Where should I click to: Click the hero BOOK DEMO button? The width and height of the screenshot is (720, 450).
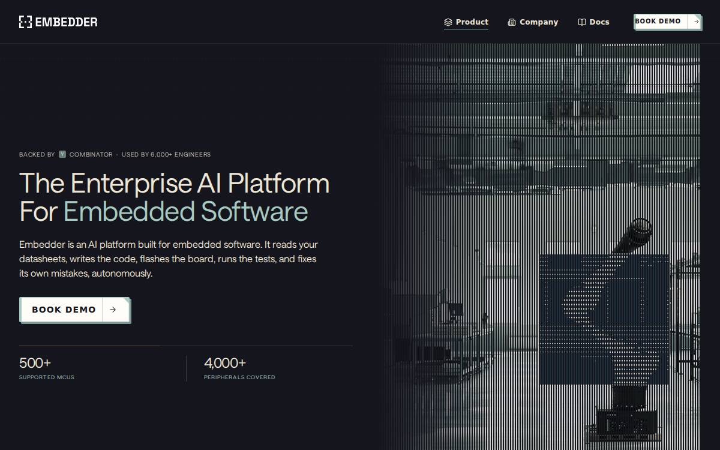75,310
